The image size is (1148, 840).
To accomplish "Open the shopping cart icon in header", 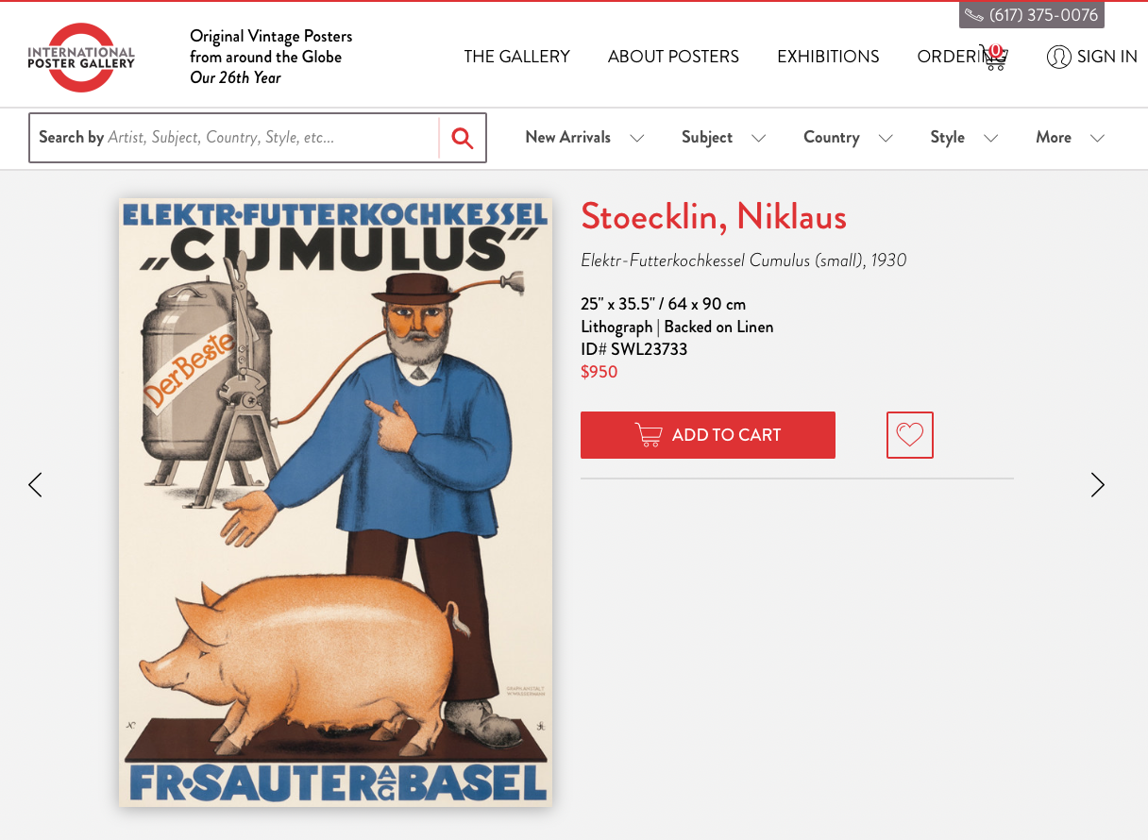I will (x=993, y=57).
